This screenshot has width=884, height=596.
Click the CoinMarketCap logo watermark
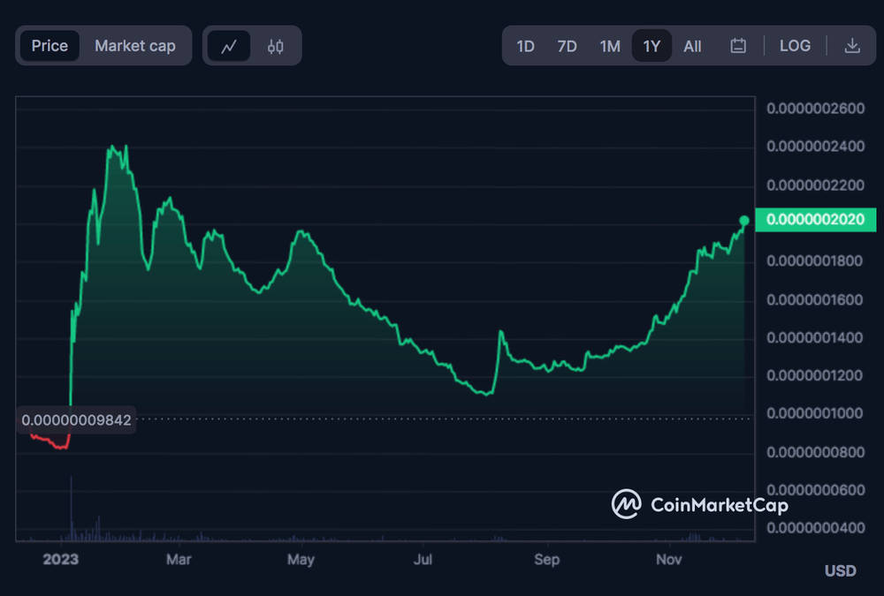point(699,504)
